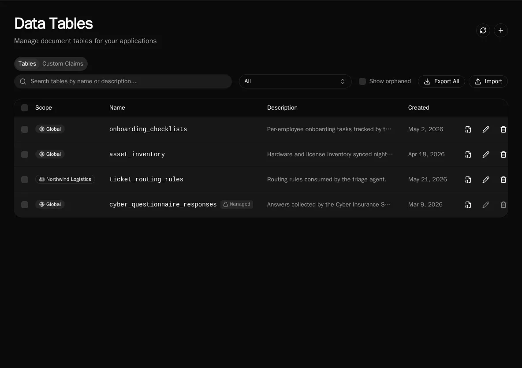Click 'Routing rules consumed by the triage agent' text
This screenshot has width=522, height=368.
tap(327, 180)
